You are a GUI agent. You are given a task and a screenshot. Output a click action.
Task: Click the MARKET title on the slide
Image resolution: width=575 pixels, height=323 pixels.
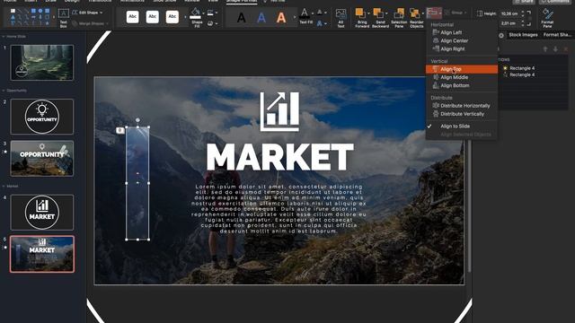(x=279, y=157)
